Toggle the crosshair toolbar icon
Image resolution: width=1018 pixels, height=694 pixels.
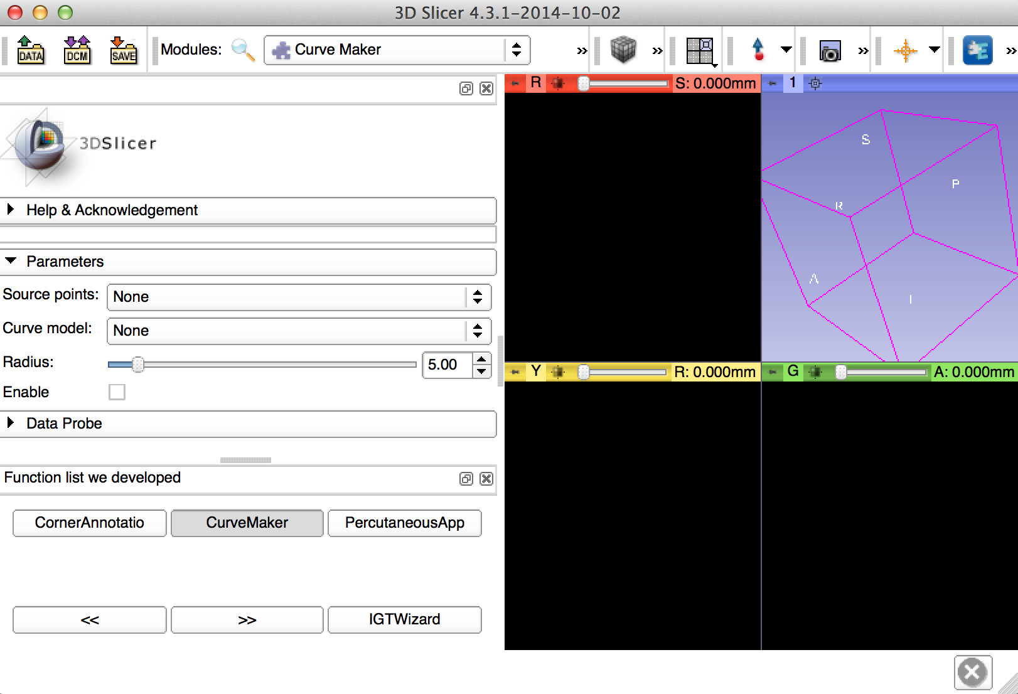click(905, 50)
